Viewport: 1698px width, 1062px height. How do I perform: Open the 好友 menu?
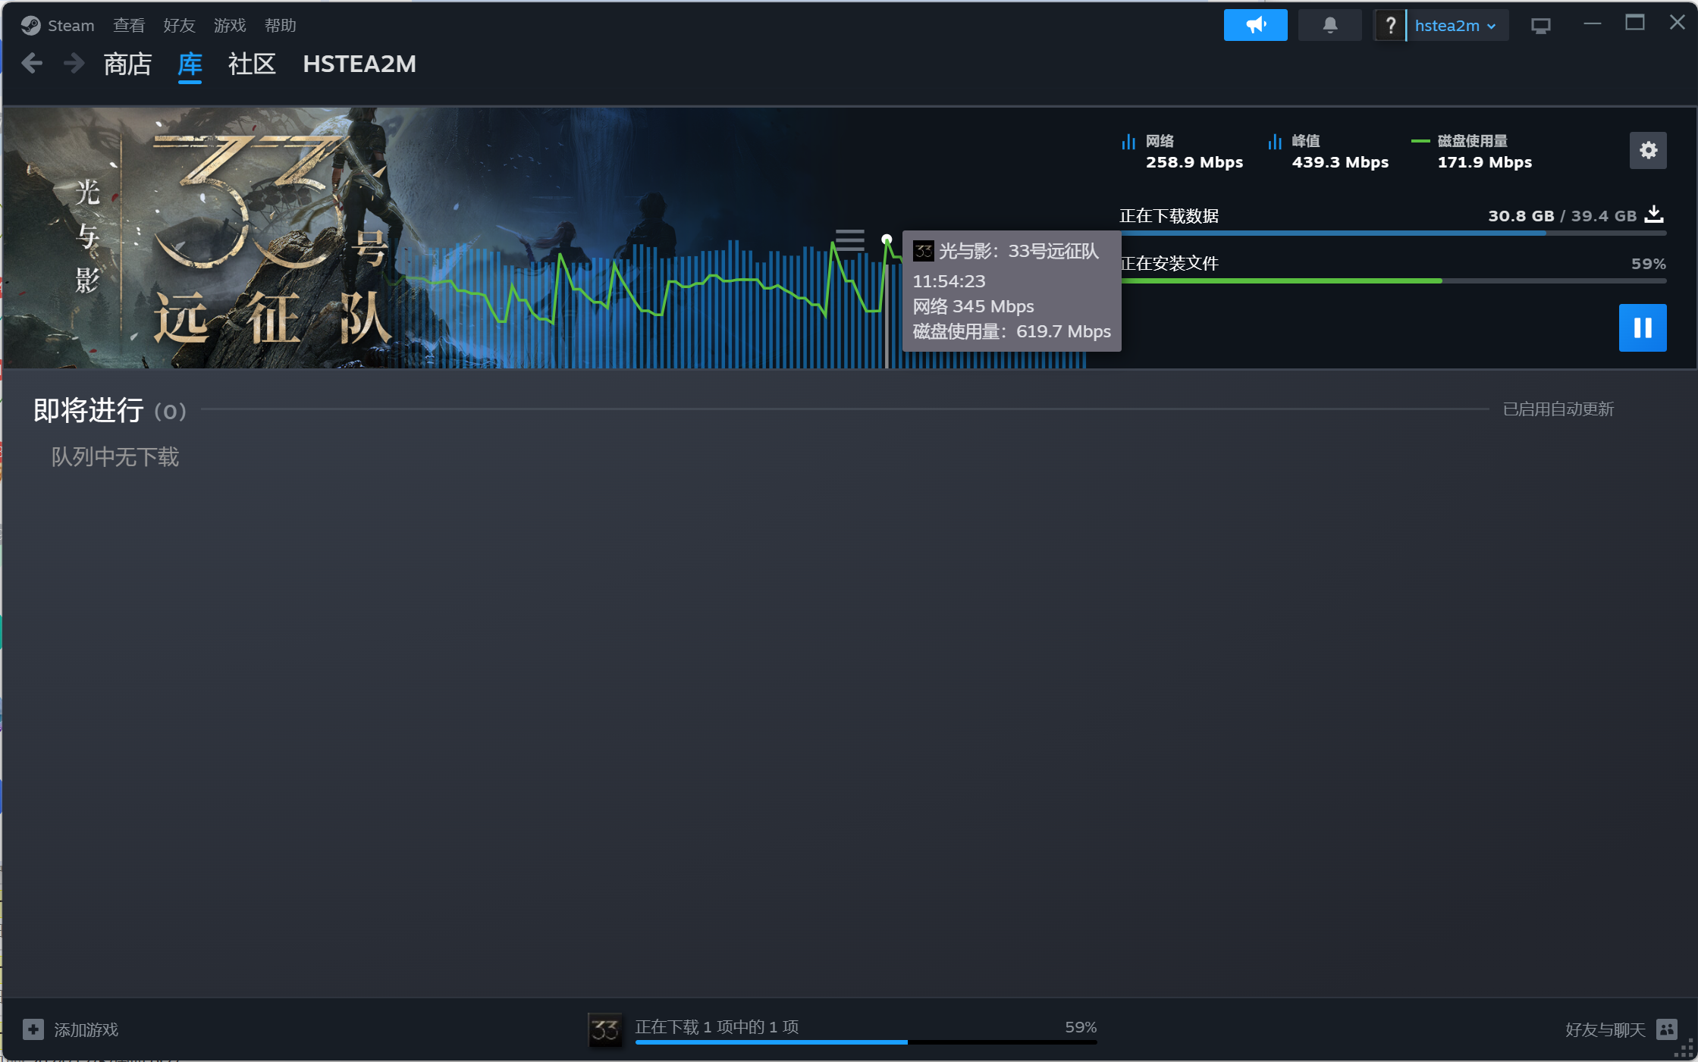coord(179,26)
